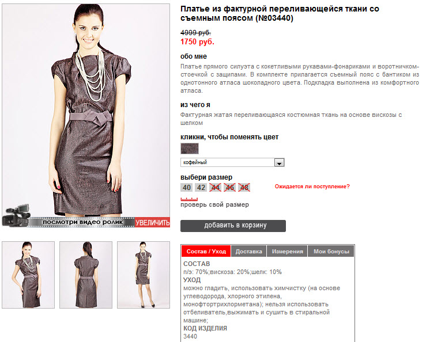Open the color dropdown arrow
The image size is (426, 342).
pos(279,162)
